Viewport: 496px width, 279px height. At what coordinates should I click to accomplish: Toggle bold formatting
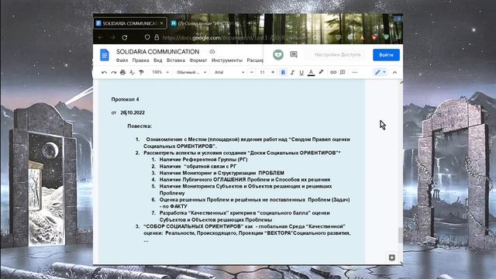coord(283,72)
